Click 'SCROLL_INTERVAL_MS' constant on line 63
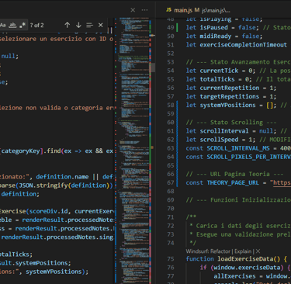This screenshot has height=284, width=291. tap(238, 148)
